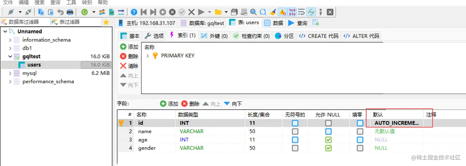The height and width of the screenshot is (166, 466).
Task: Undo via the toolbar arrow icon
Action: pyautogui.click(x=60, y=12)
